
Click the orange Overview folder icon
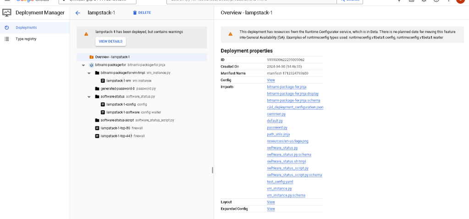(x=92, y=57)
